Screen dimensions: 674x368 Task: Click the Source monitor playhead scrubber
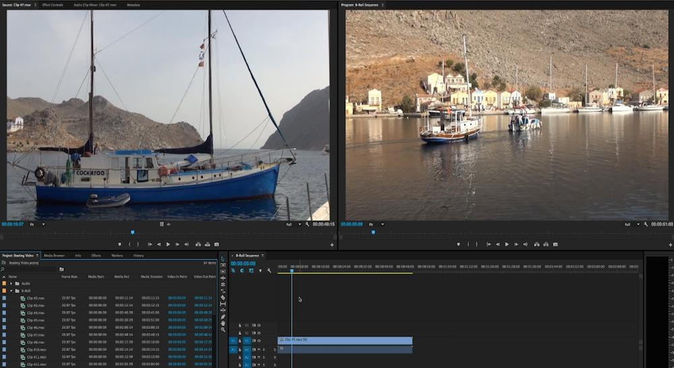tap(132, 232)
